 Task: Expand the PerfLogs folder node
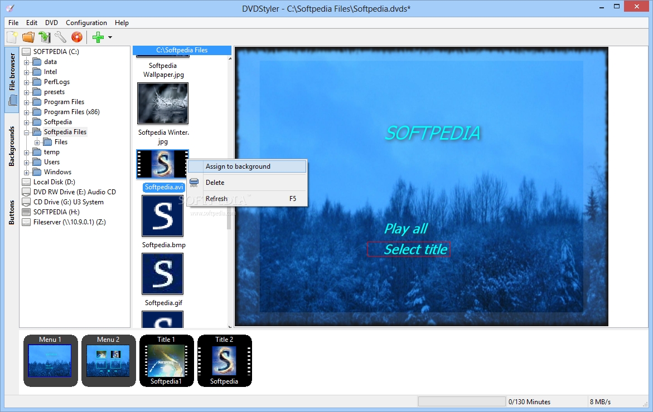pyautogui.click(x=26, y=82)
